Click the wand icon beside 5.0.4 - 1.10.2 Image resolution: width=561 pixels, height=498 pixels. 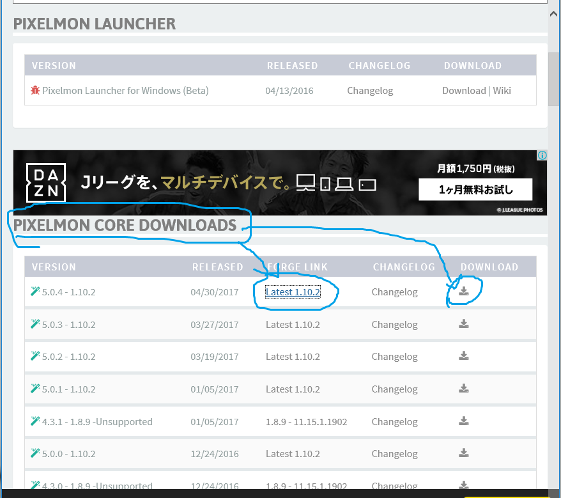coord(35,291)
